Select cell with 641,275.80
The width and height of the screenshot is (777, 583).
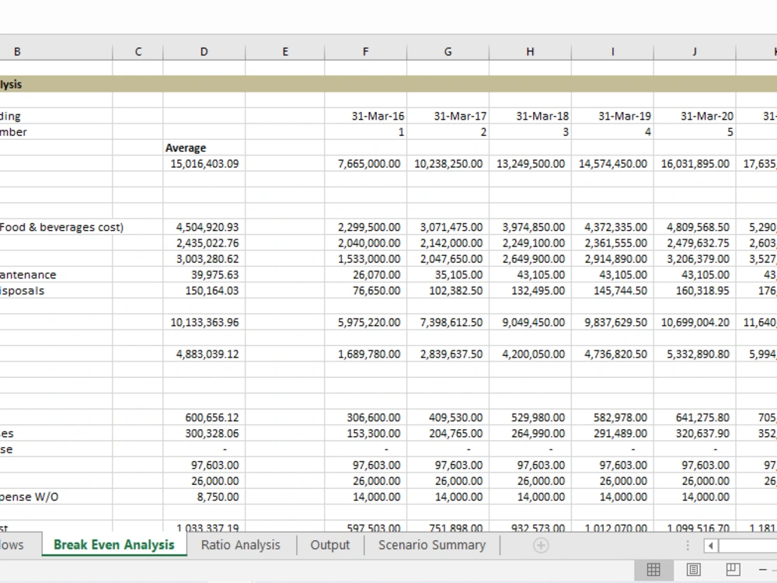pos(695,417)
